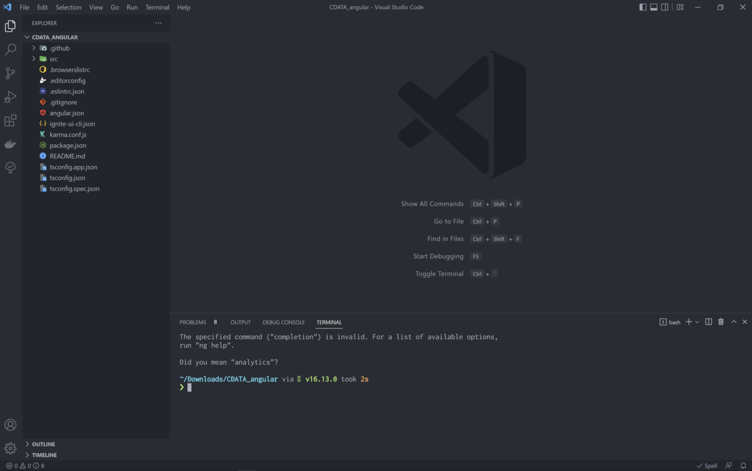Open the notifications bell
The height and width of the screenshot is (471, 752).
[x=743, y=466]
